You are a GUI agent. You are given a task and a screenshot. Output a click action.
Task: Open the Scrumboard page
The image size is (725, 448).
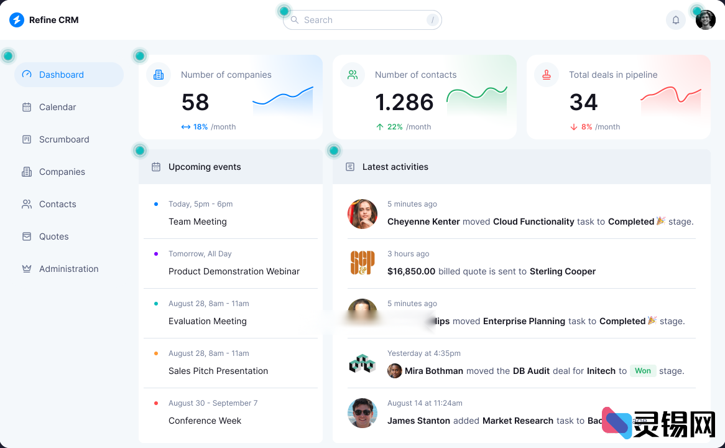pos(63,139)
